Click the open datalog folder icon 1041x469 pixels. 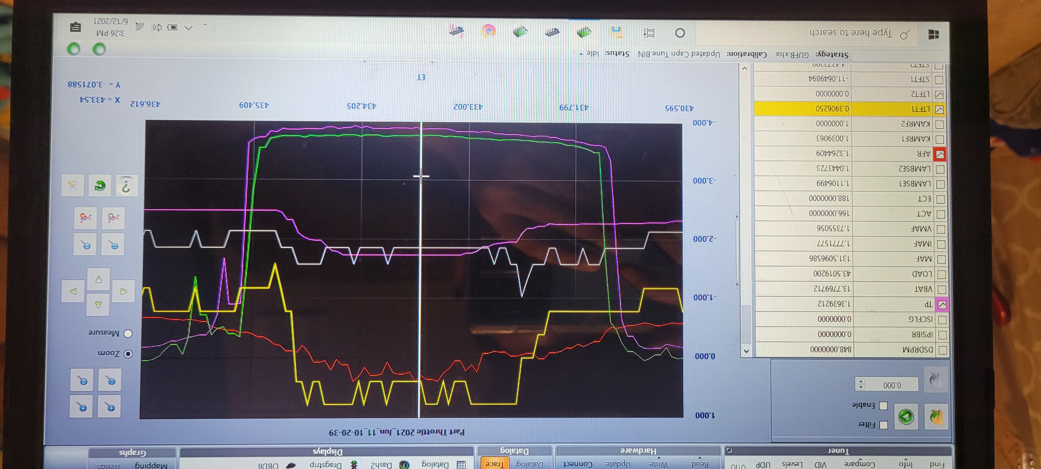coord(937,416)
